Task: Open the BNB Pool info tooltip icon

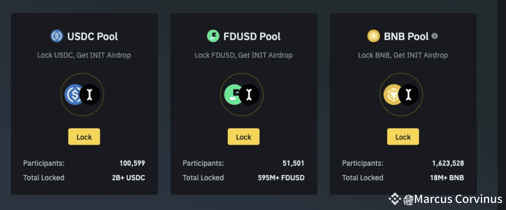Action: pos(435,36)
